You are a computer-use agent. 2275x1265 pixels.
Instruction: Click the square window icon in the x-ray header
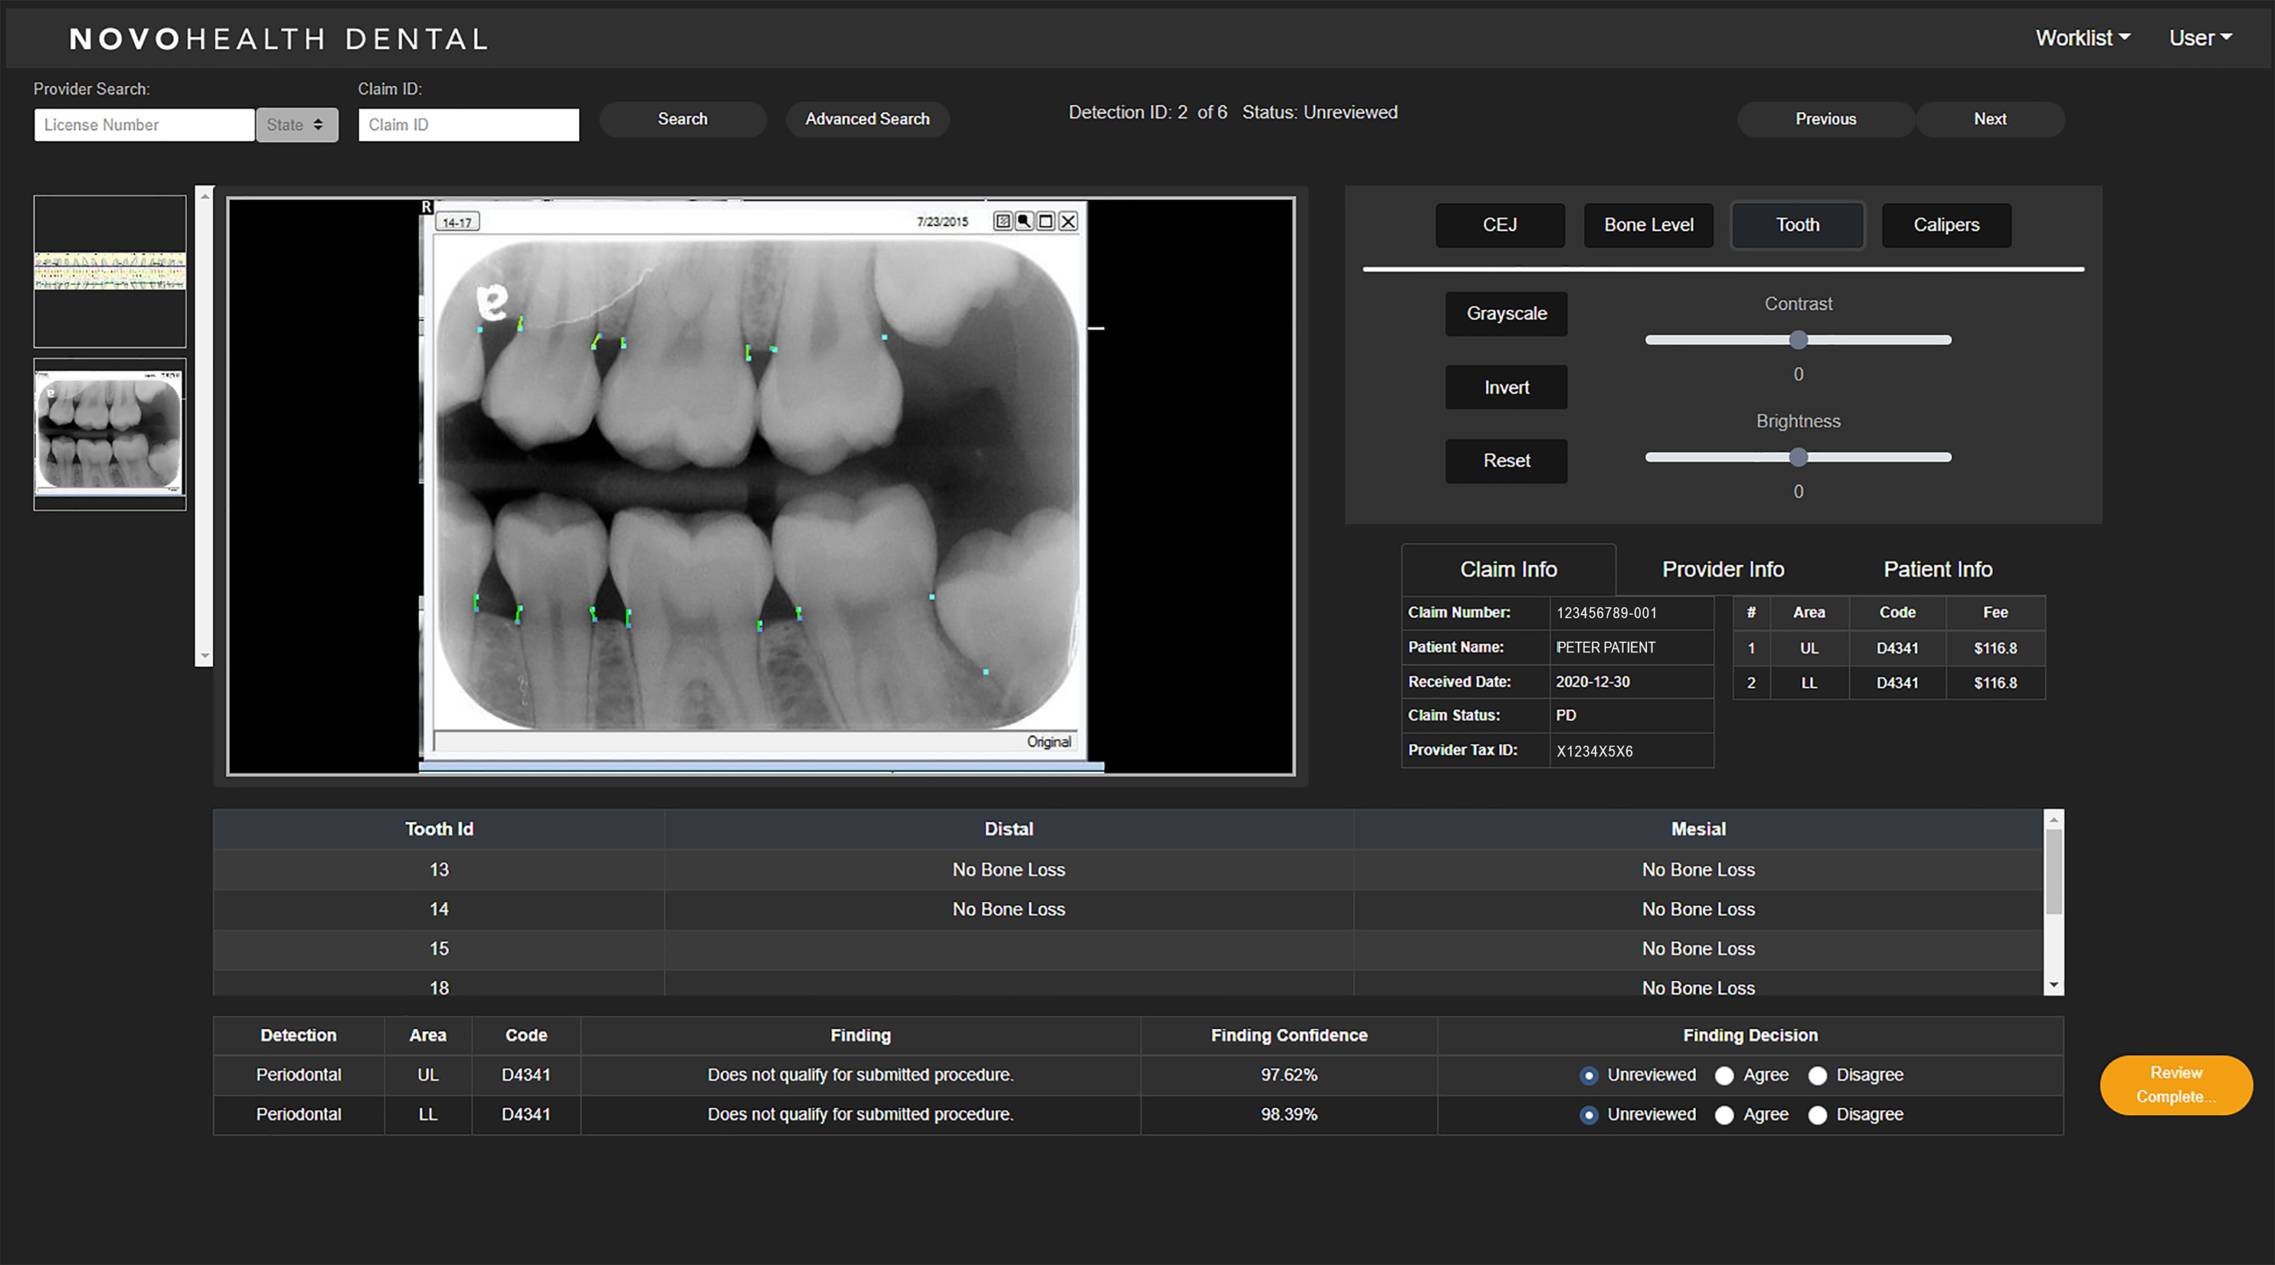[1046, 221]
